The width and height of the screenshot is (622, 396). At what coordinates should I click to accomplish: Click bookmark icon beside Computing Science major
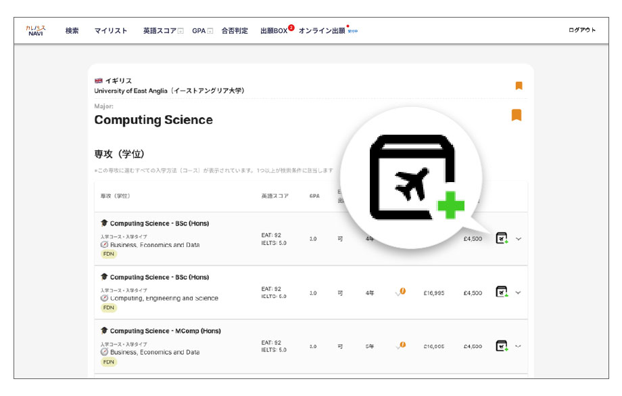click(517, 115)
